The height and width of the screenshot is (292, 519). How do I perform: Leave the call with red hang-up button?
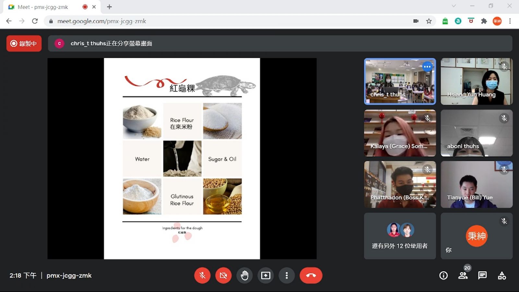[x=311, y=275]
